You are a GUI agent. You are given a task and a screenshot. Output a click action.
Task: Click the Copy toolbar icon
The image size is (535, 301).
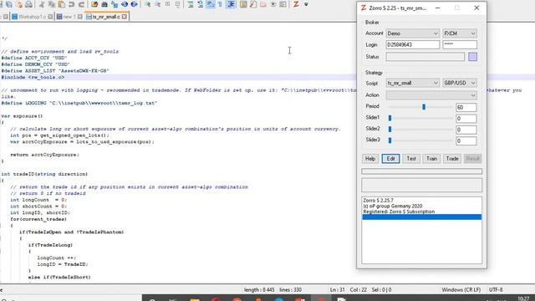pyautogui.click(x=52, y=4)
